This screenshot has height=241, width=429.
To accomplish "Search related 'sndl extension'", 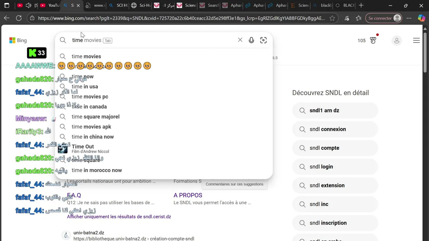I will [335, 185].
